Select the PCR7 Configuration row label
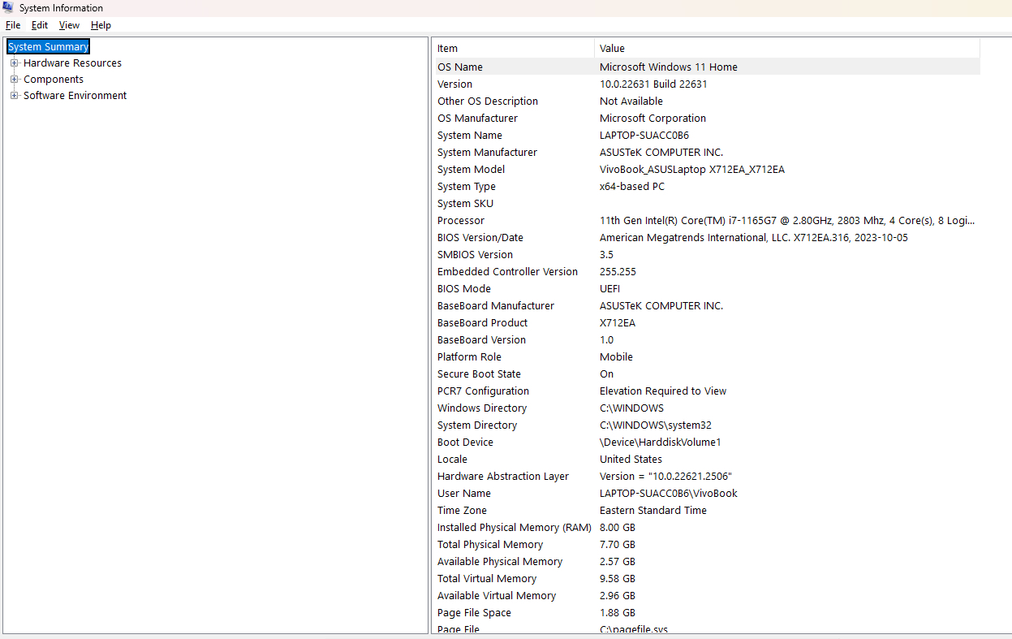The height and width of the screenshot is (639, 1012). tap(483, 391)
